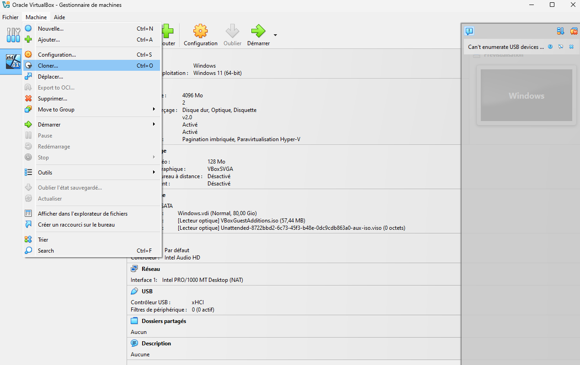This screenshot has width=580, height=365.
Task: Open help for the USB devices notification
Action: tap(550, 47)
